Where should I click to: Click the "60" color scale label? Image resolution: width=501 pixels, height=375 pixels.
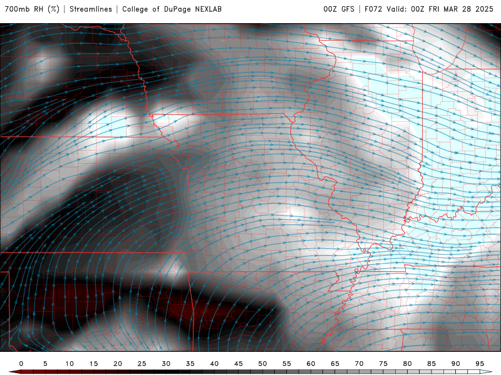311,364
